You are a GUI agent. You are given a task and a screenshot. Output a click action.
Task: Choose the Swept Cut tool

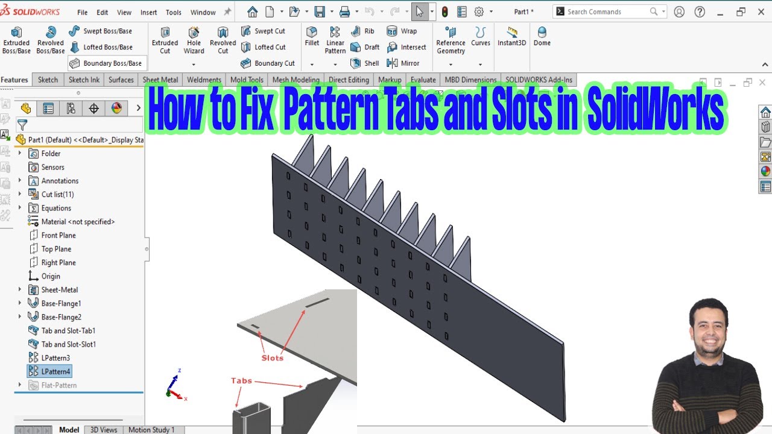(263, 31)
